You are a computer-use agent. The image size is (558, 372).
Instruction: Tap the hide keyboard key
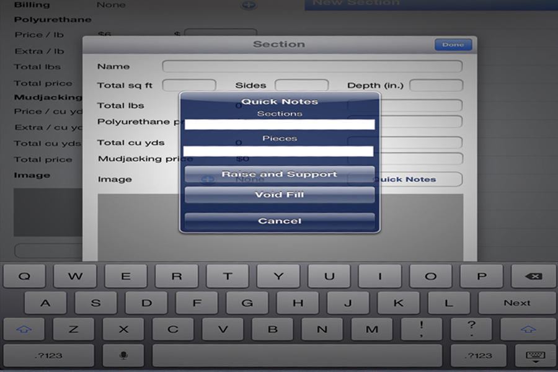[534, 355]
